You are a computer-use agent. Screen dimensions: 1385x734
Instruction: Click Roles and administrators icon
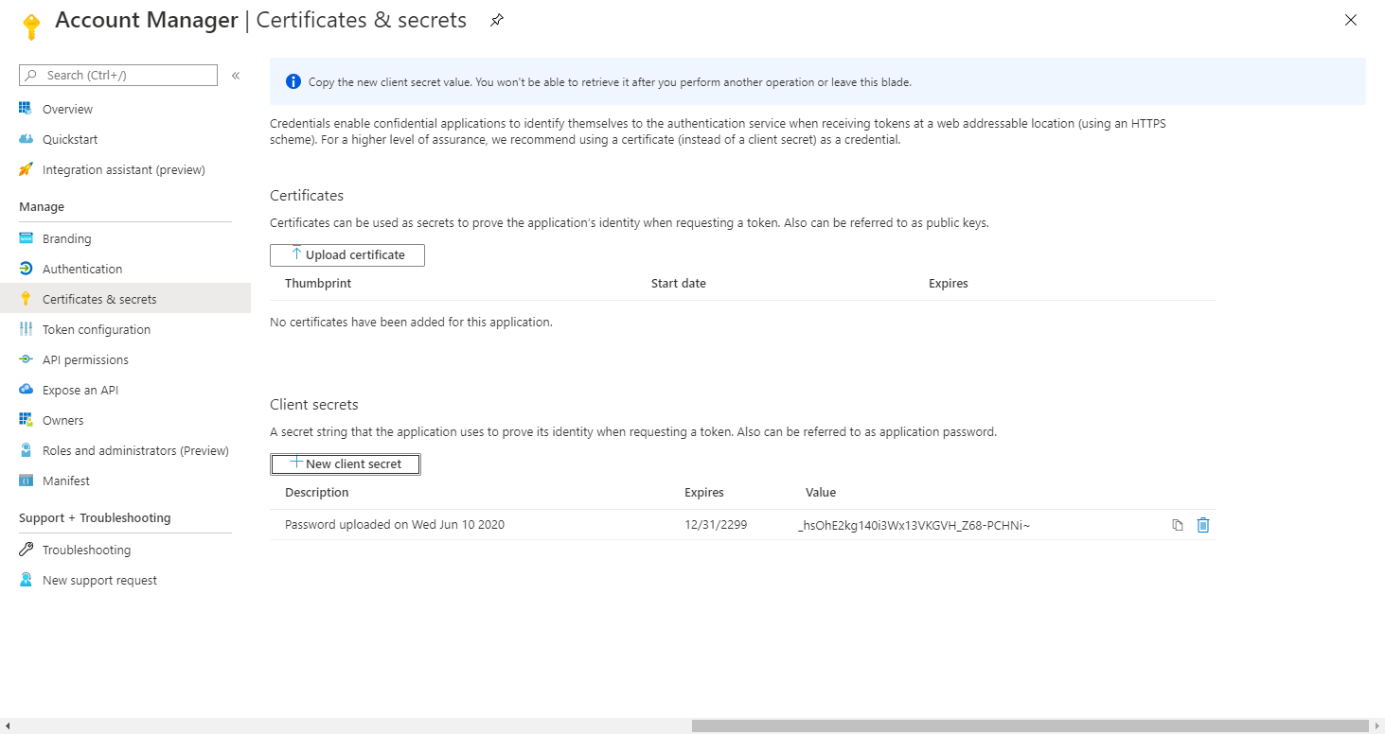pos(26,450)
